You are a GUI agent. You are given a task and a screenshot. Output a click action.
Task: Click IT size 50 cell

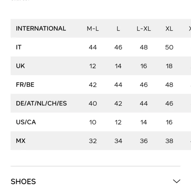[x=169, y=47]
